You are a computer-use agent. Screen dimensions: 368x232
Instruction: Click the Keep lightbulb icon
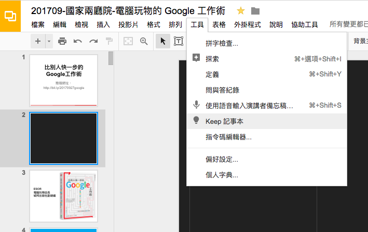pyautogui.click(x=196, y=120)
